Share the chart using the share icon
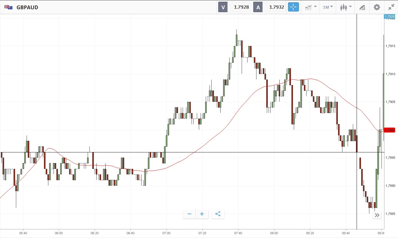This screenshot has width=398, height=238. [x=218, y=214]
